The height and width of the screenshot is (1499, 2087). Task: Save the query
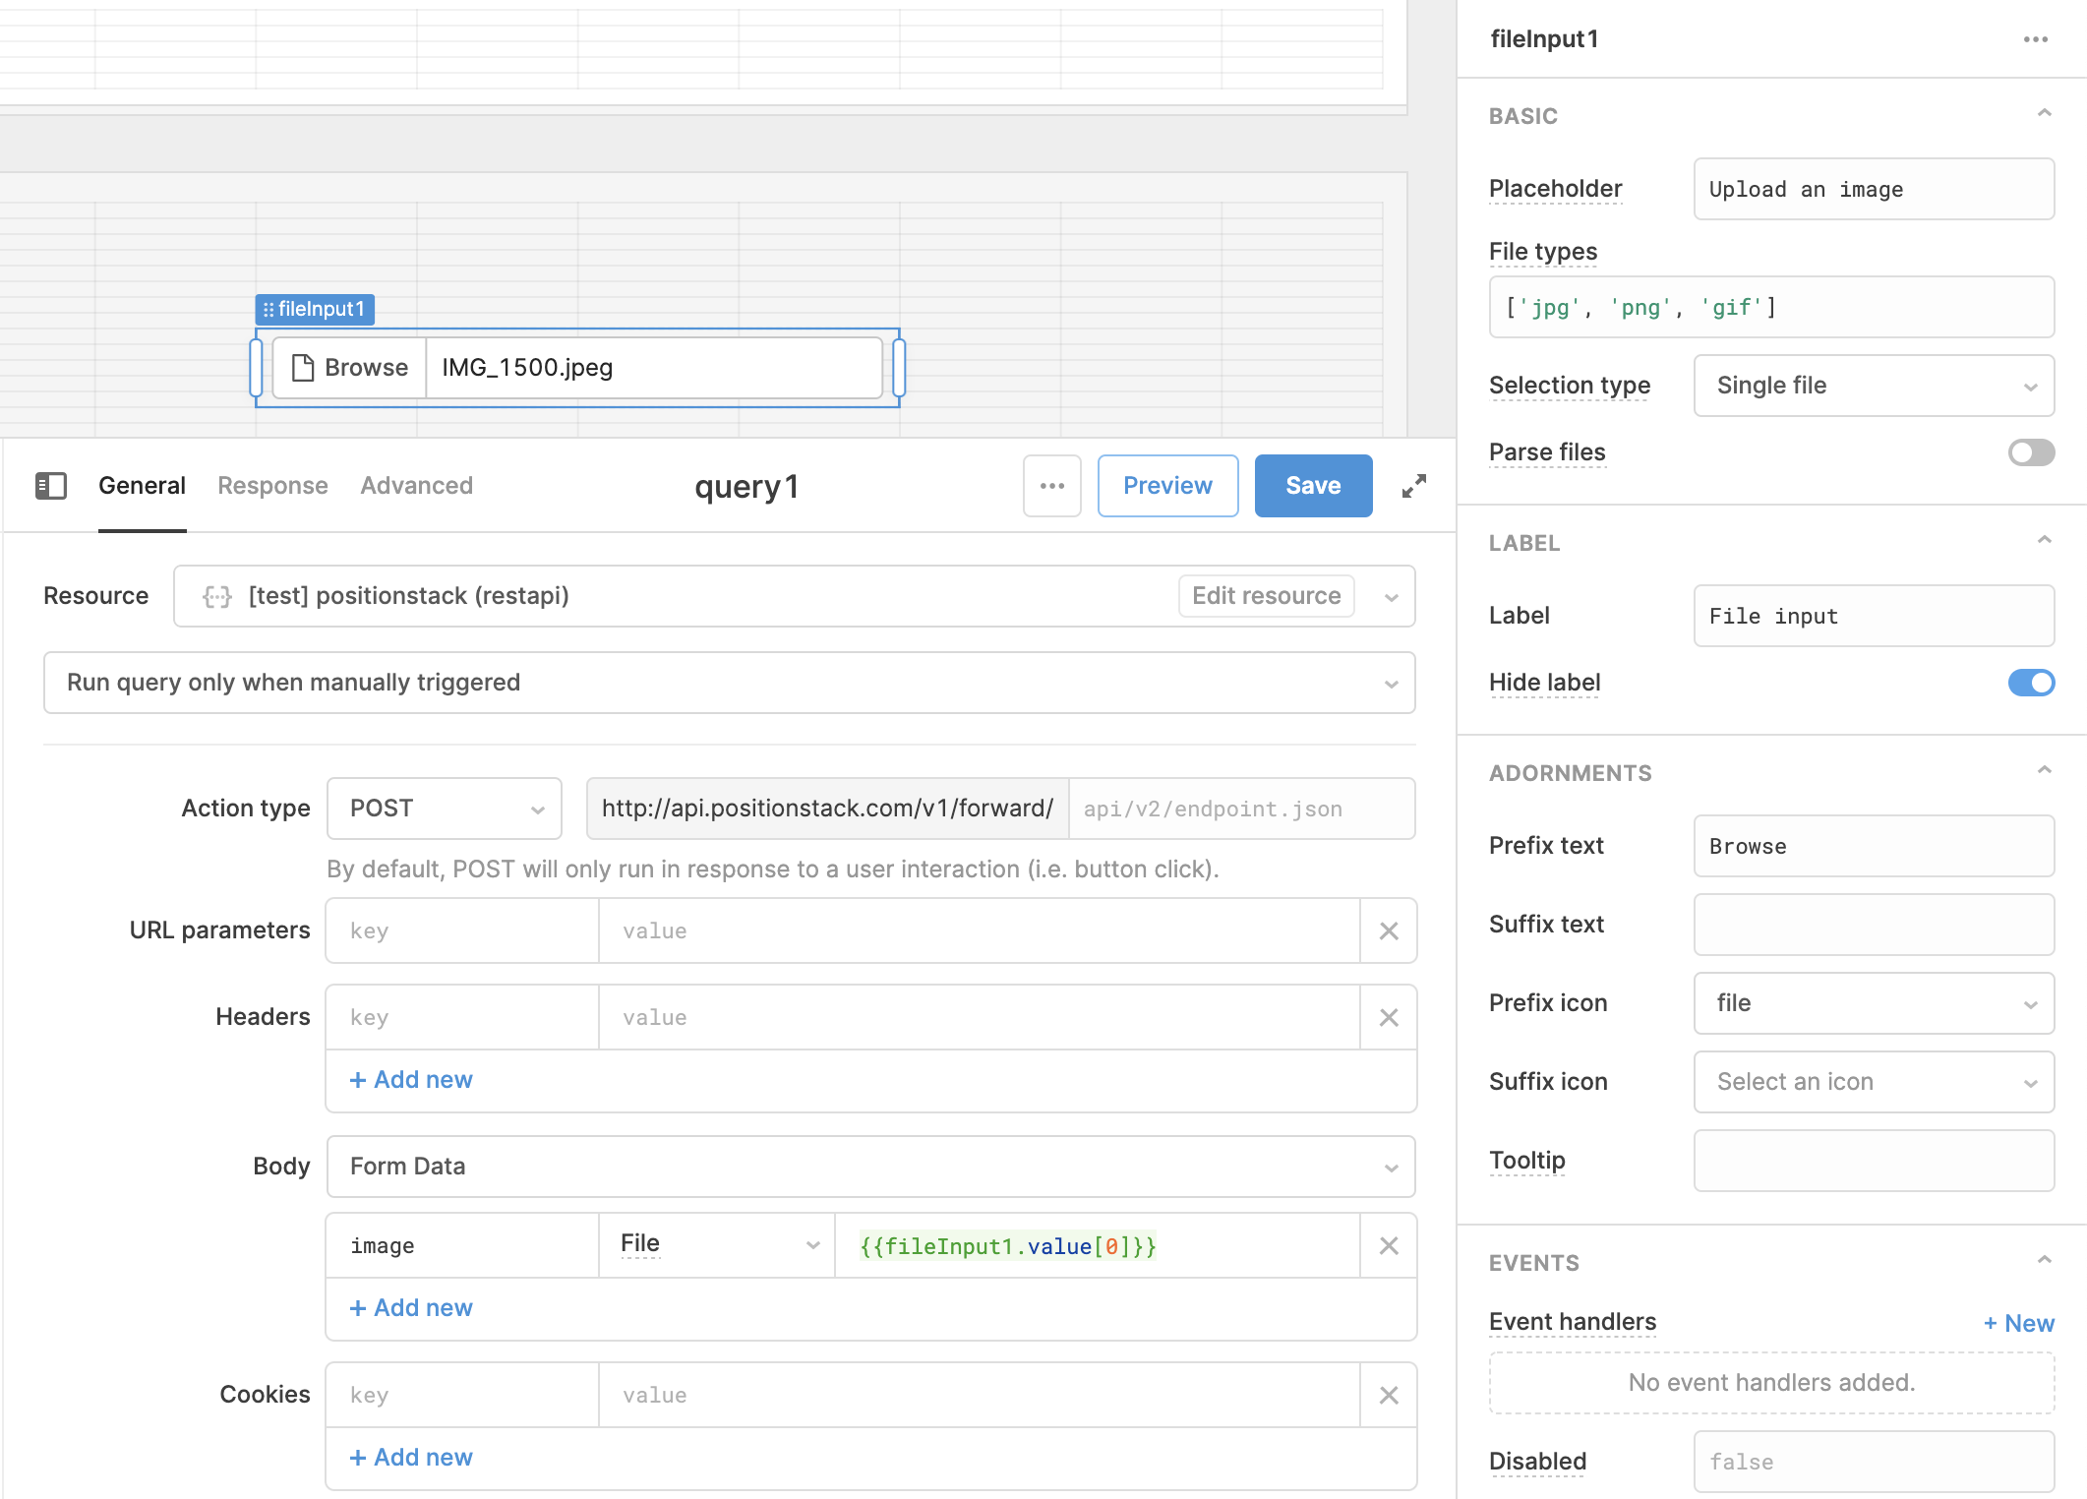point(1314,486)
